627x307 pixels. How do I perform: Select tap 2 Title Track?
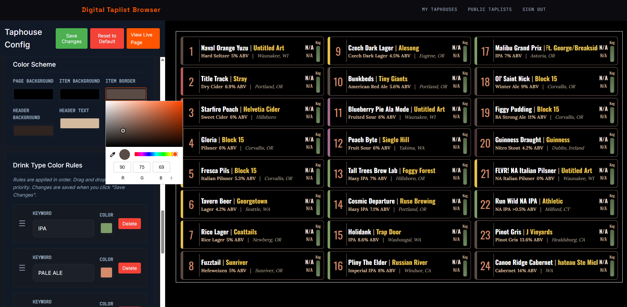[x=252, y=82]
